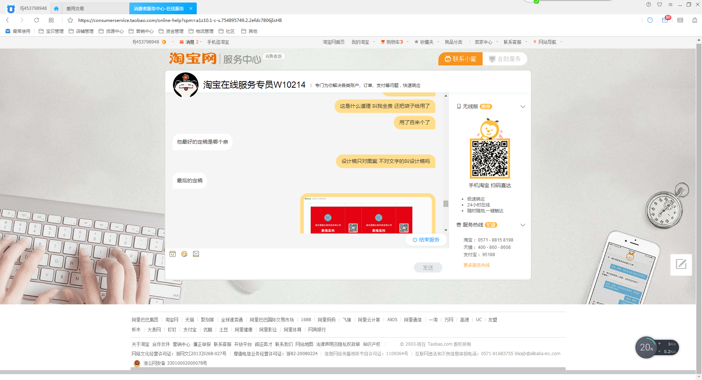Open the 宝贝管理 bookmarks folder

coord(51,31)
